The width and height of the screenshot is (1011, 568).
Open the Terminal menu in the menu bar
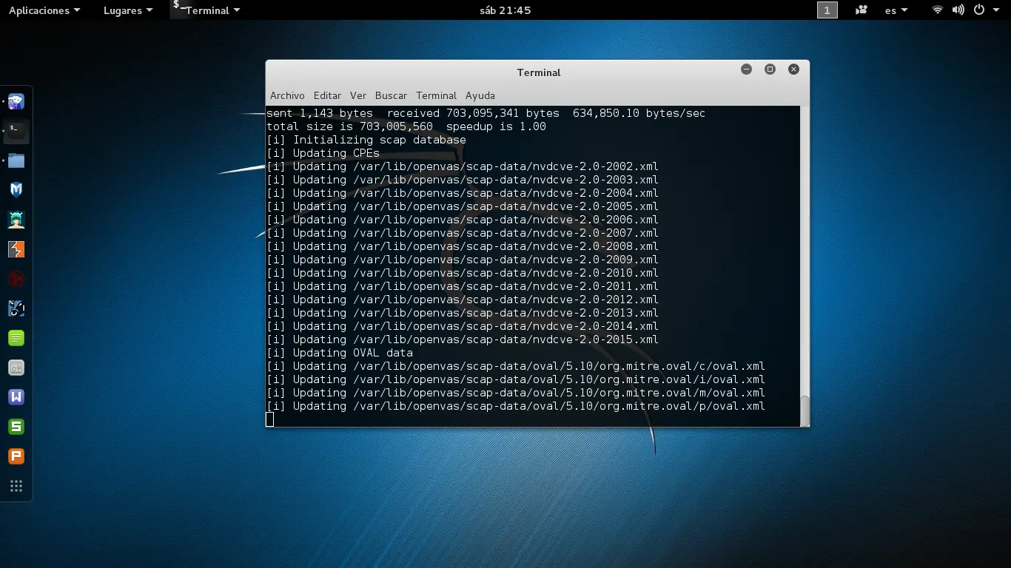436,95
